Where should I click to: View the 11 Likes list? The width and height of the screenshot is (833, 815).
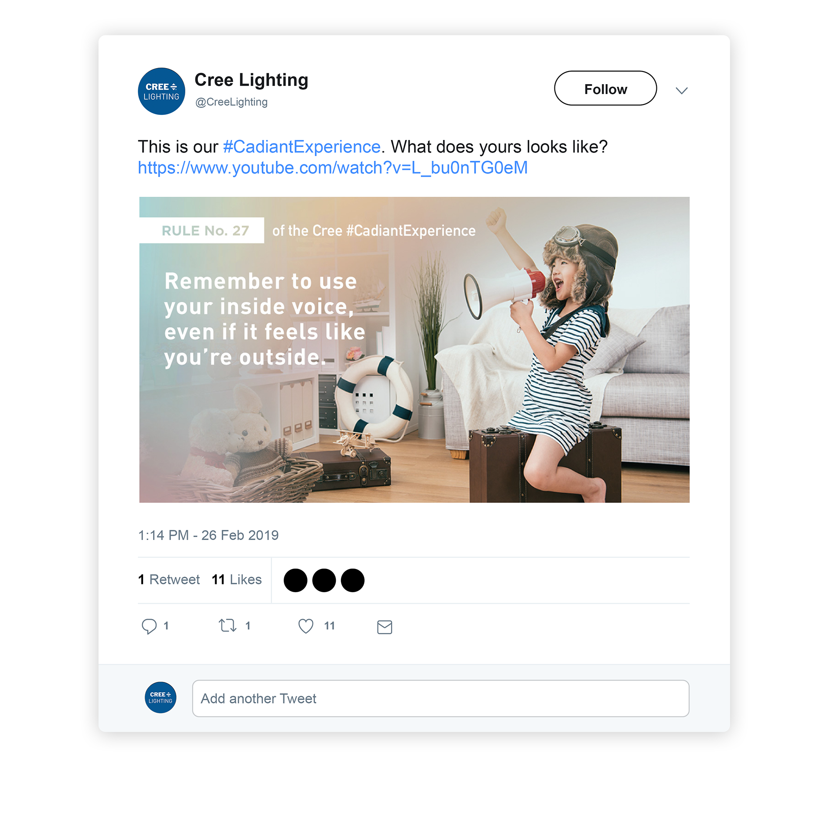click(237, 580)
